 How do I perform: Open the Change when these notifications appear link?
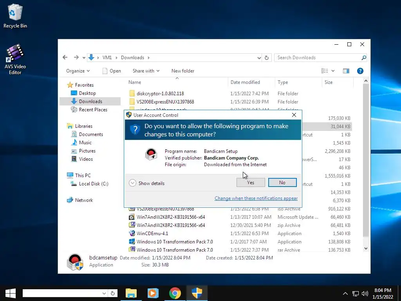256,198
